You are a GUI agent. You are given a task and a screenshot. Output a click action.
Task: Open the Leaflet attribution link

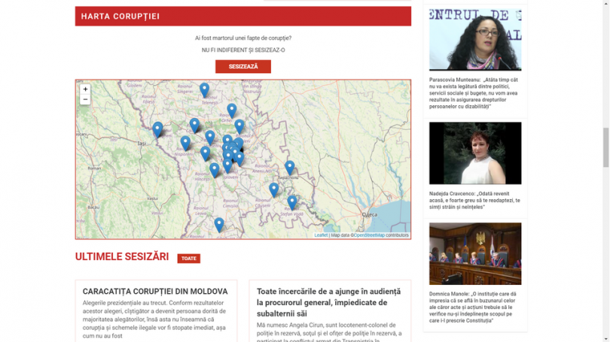(321, 235)
